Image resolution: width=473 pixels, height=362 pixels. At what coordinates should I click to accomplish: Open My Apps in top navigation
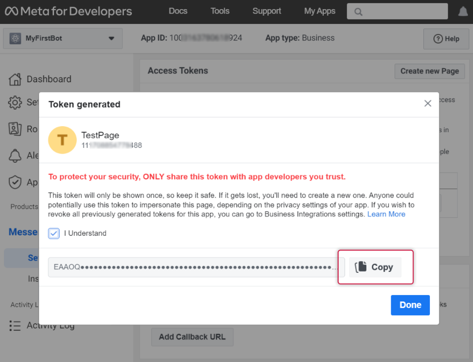320,11
